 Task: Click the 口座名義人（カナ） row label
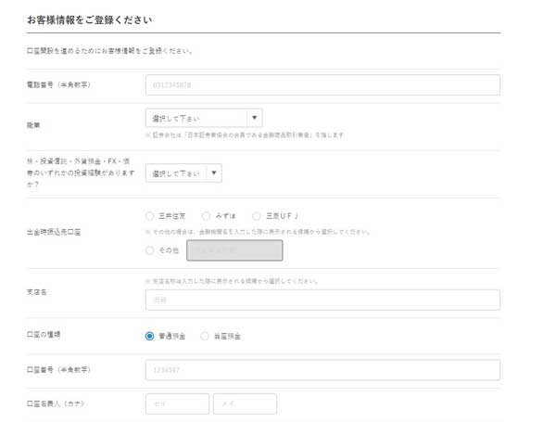click(x=57, y=404)
